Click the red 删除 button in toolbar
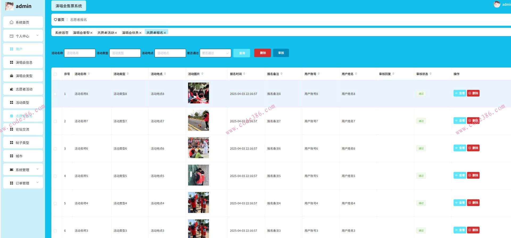The image size is (511, 238). pos(262,53)
